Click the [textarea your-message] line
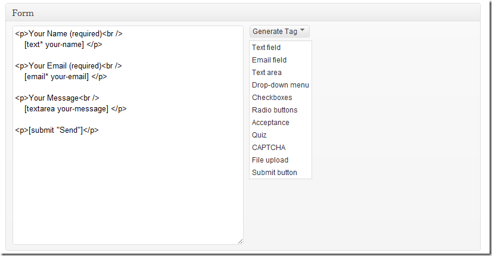This screenshot has height=256, width=492. (x=75, y=109)
